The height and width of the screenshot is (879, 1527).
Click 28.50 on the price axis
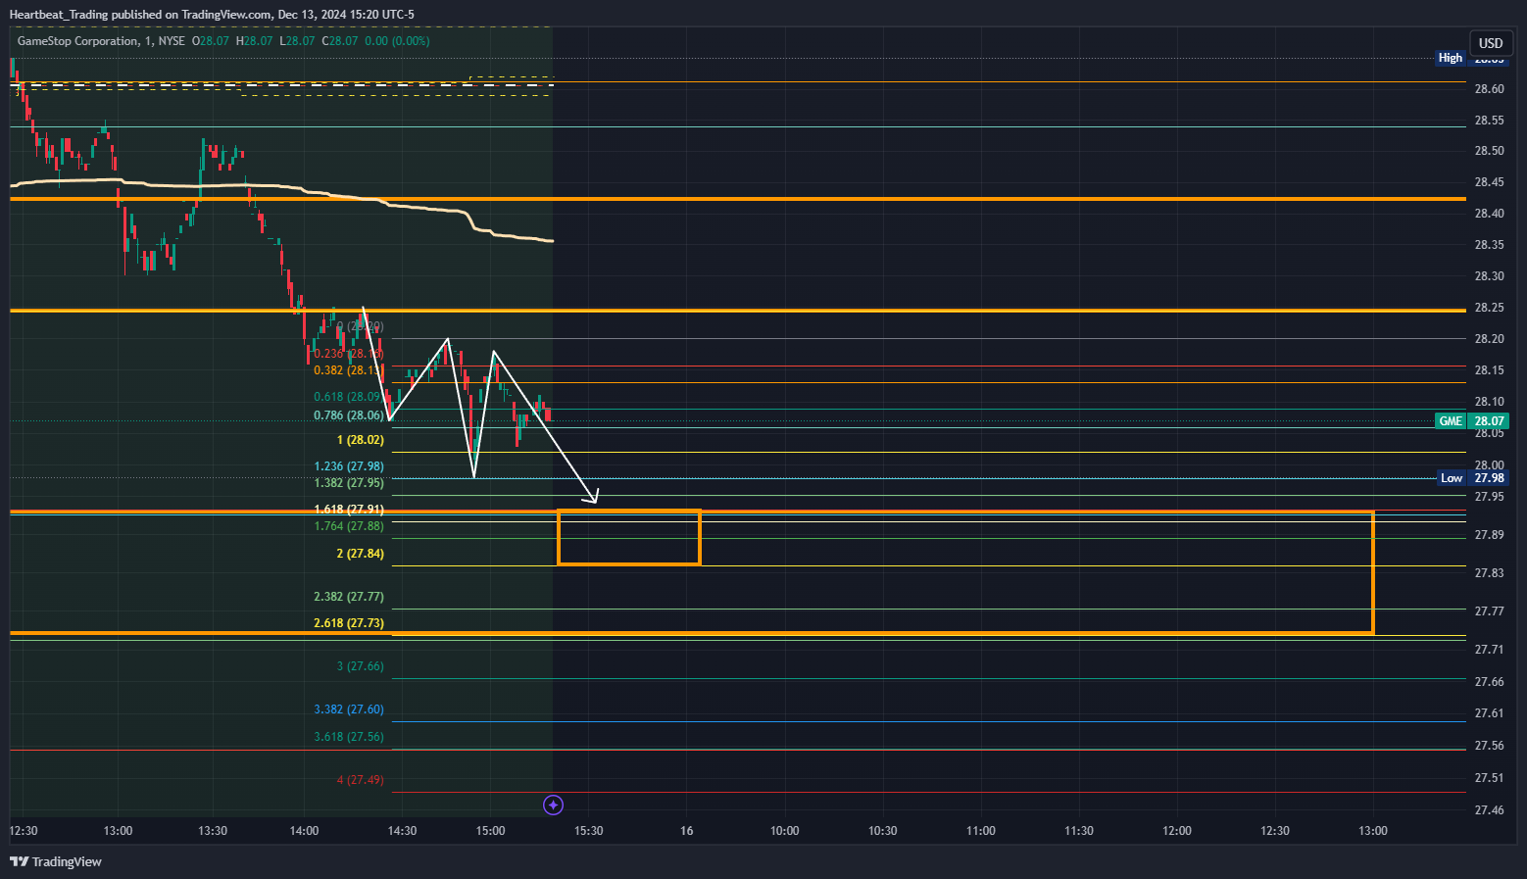[1490, 151]
